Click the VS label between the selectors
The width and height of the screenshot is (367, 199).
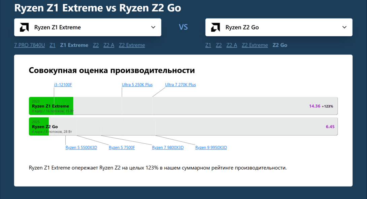(x=183, y=27)
